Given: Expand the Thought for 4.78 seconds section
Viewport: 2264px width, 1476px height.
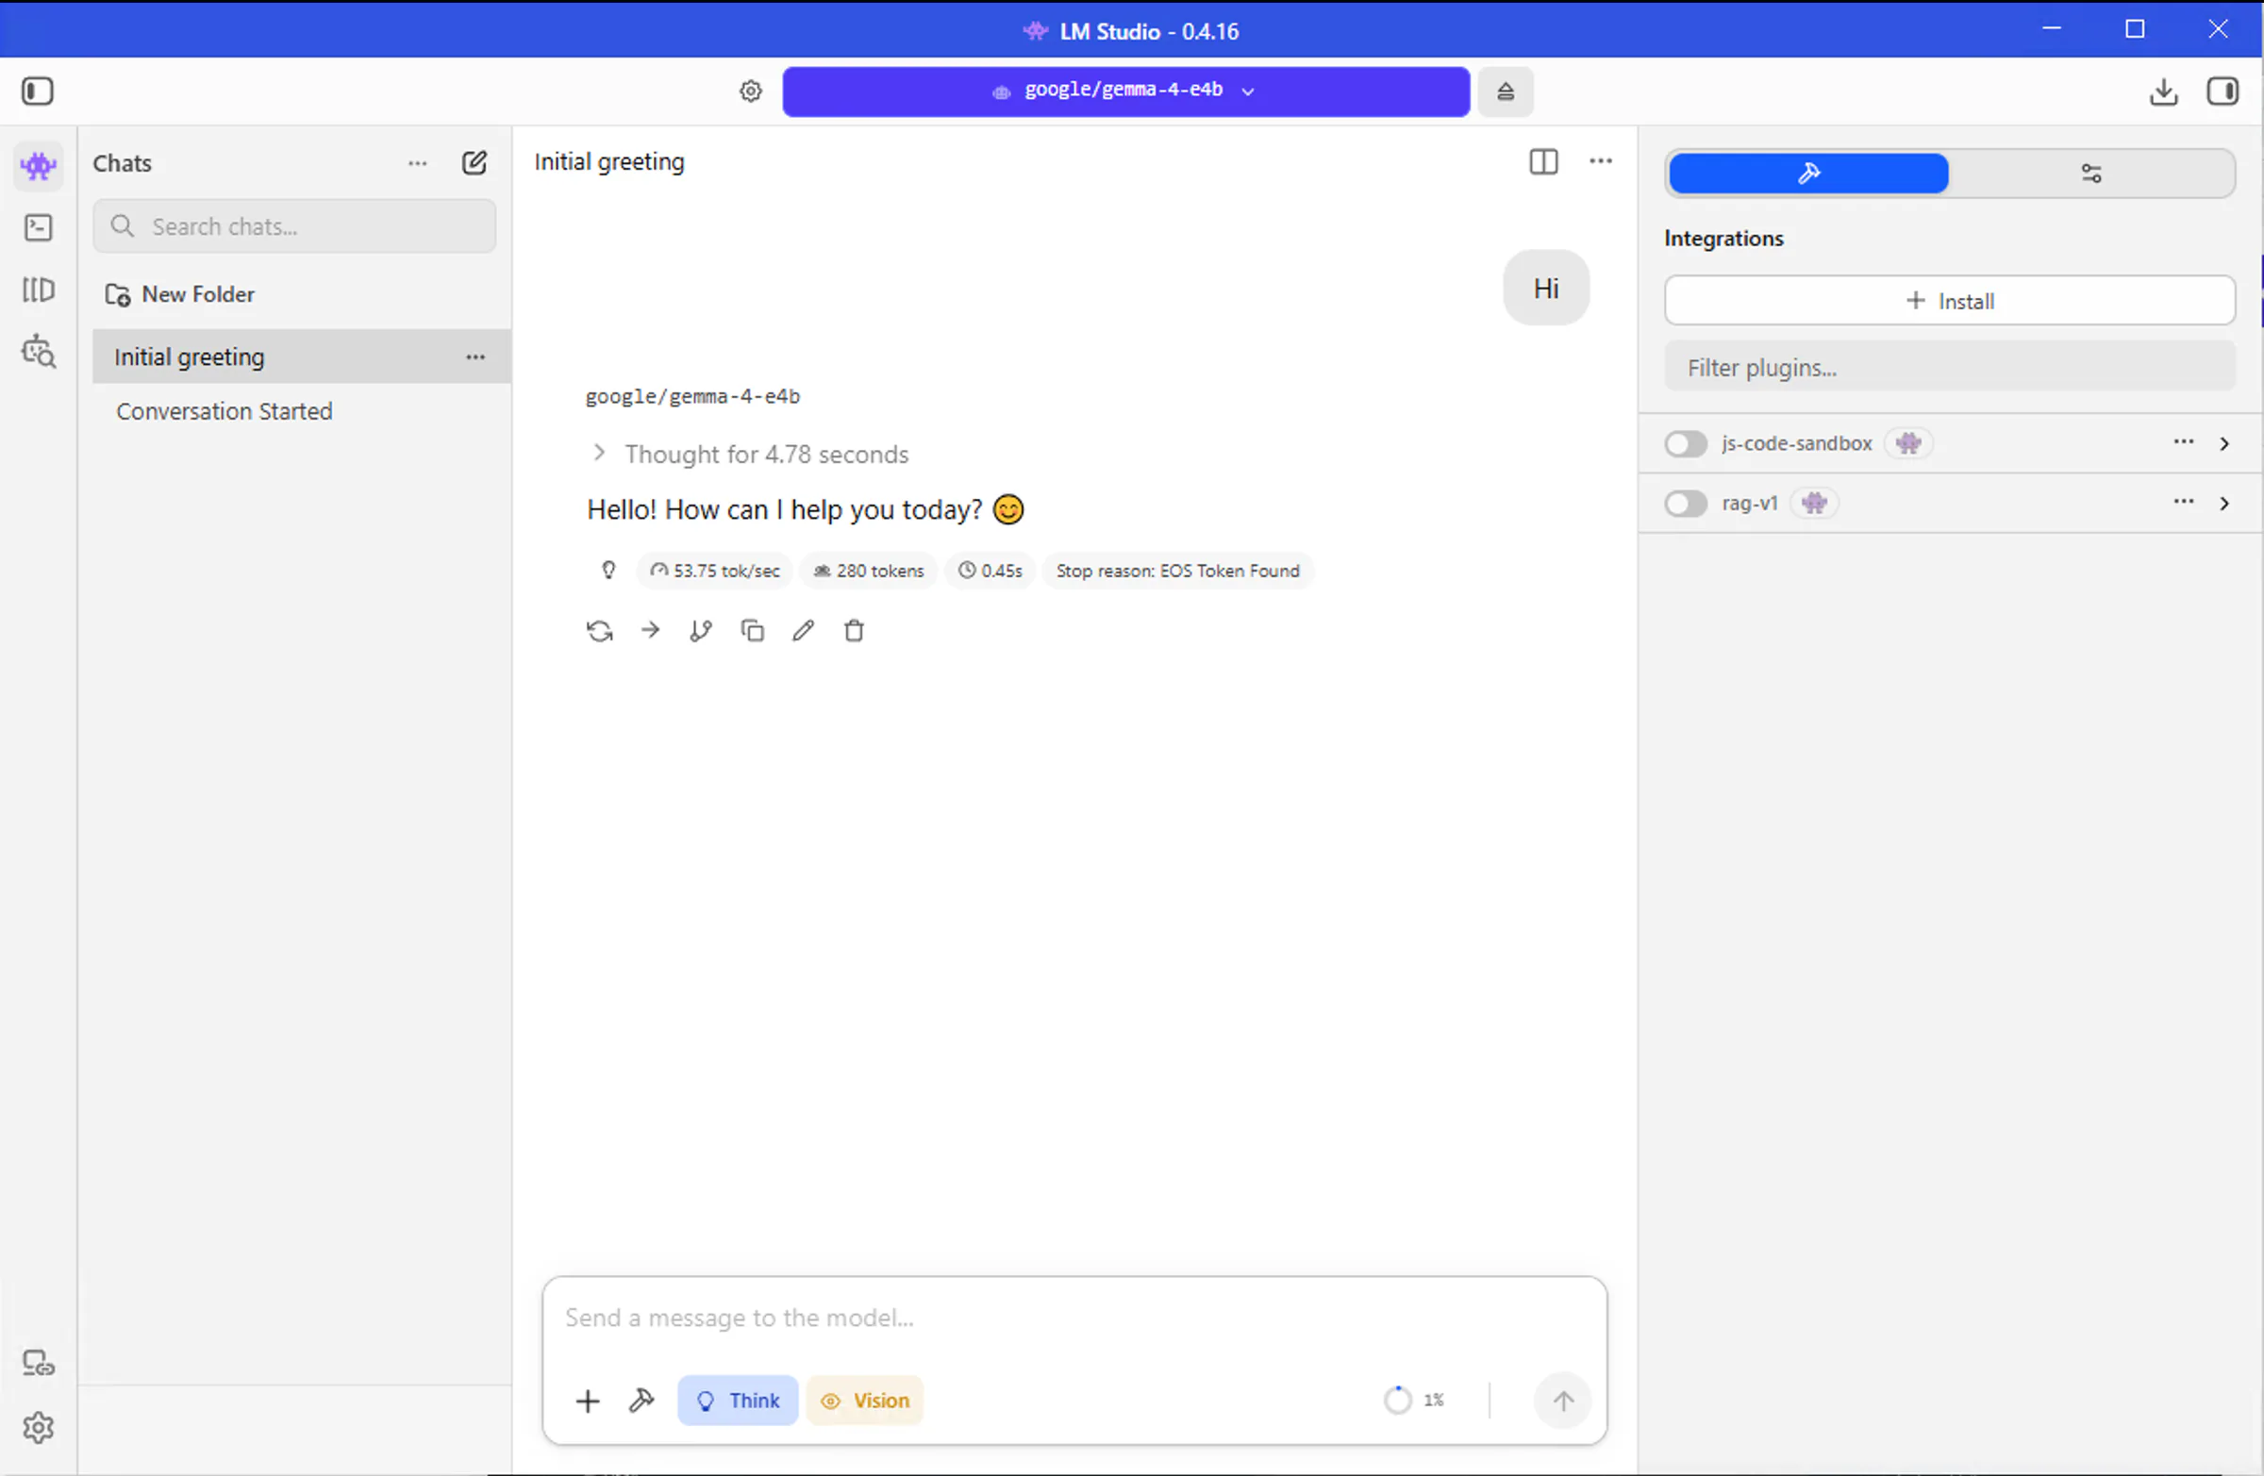Looking at the screenshot, I should (x=749, y=455).
